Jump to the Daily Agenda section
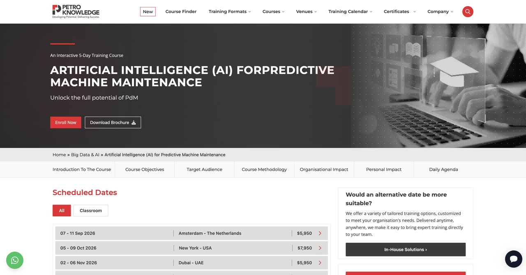 (443, 170)
